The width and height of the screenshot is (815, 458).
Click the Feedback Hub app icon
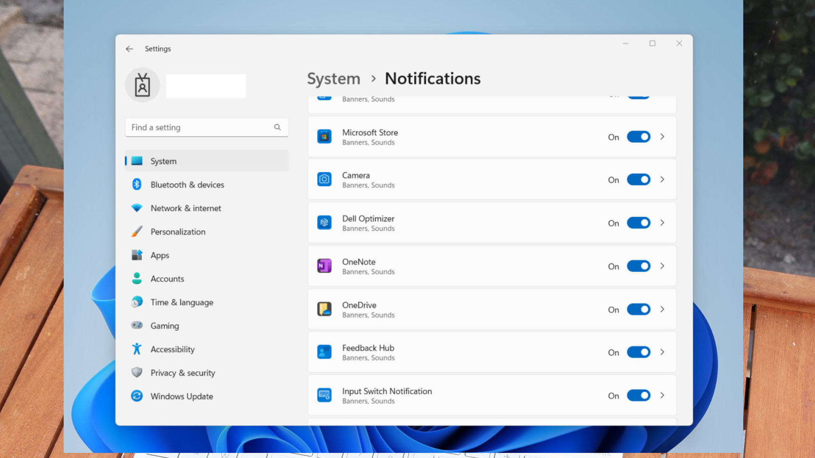click(x=324, y=352)
